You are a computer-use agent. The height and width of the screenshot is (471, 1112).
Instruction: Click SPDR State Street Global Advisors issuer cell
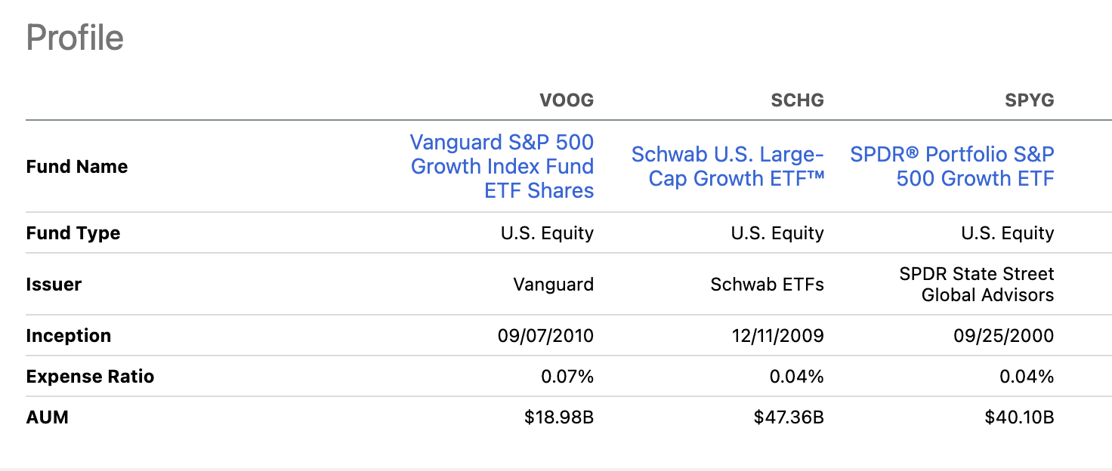(x=976, y=285)
